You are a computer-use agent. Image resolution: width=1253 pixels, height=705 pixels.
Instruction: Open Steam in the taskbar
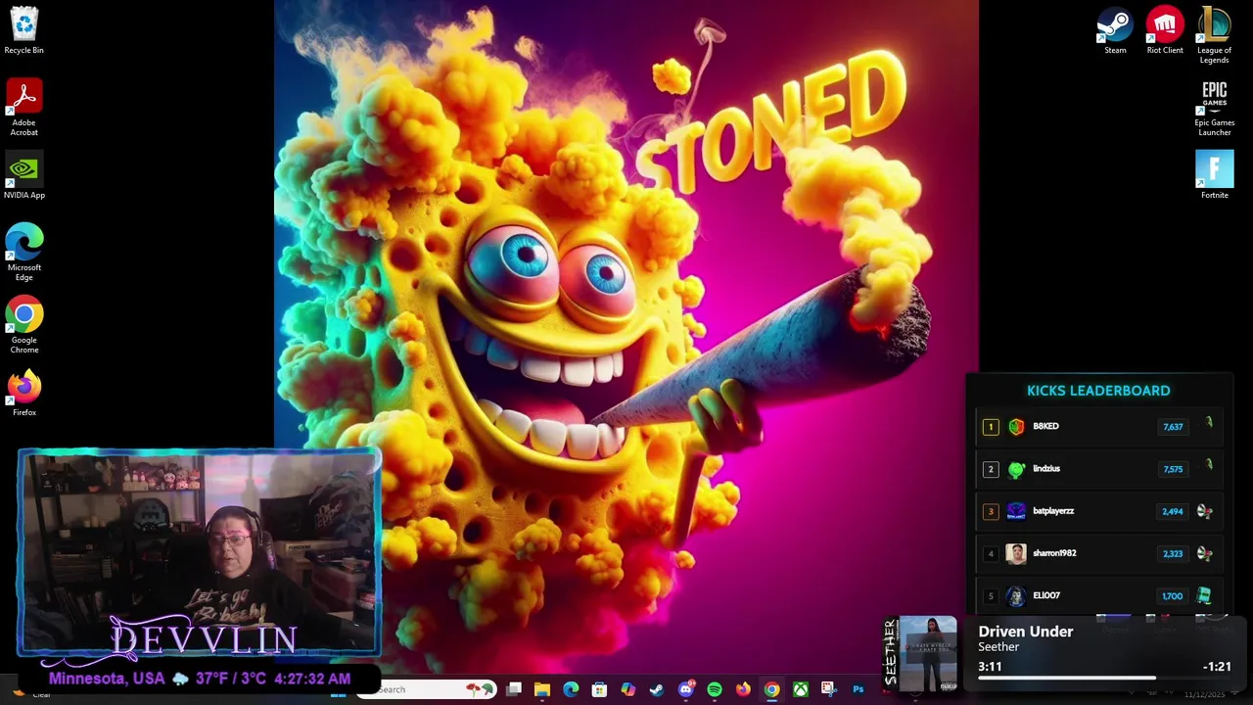(x=656, y=689)
